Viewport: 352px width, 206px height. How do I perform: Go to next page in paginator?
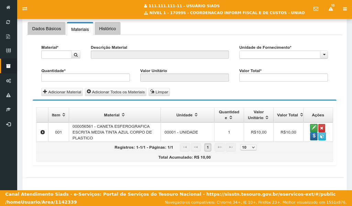point(220,147)
